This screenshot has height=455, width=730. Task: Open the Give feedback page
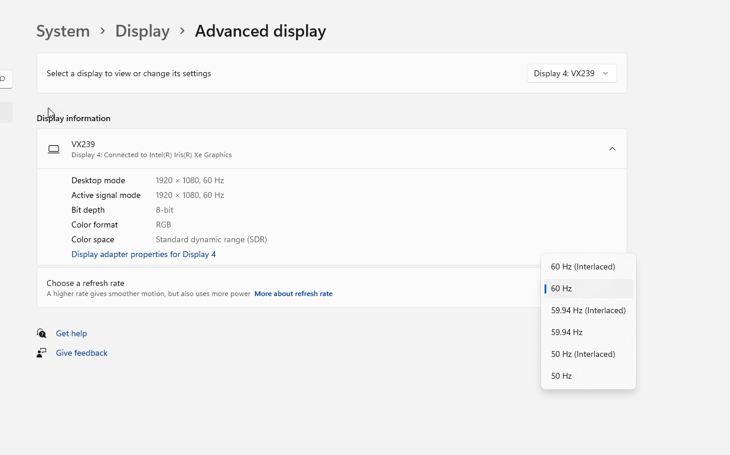coord(81,353)
